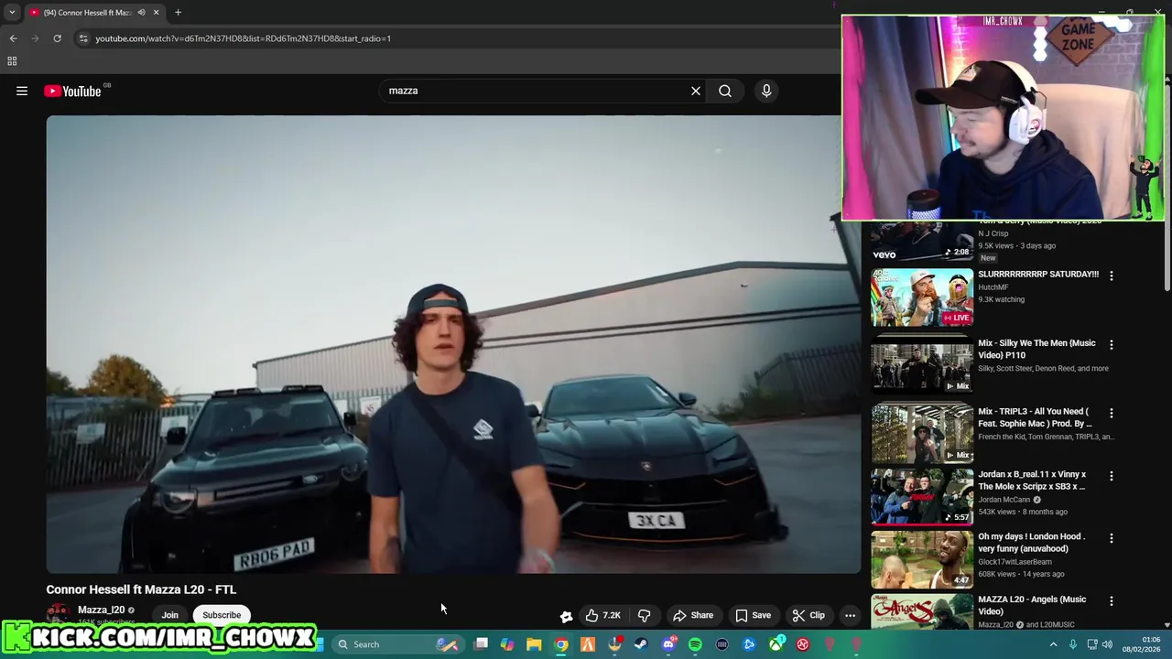Click the 'HutchMF' channel name
This screenshot has height=659, width=1172.
click(x=993, y=287)
